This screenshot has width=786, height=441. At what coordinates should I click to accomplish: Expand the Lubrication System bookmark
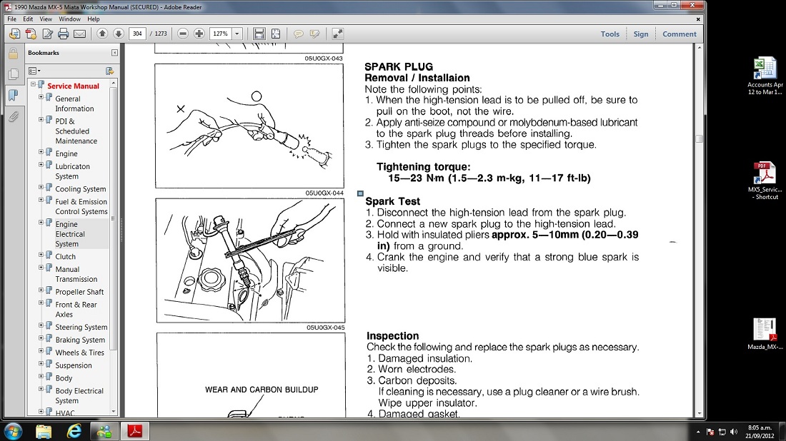click(41, 165)
